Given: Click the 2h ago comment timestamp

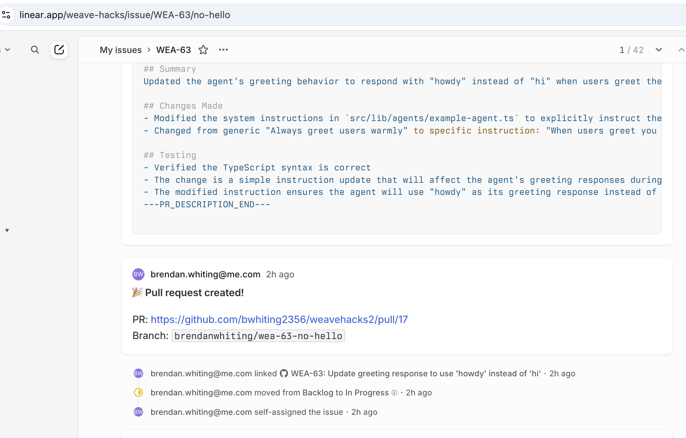Looking at the screenshot, I should 280,274.
